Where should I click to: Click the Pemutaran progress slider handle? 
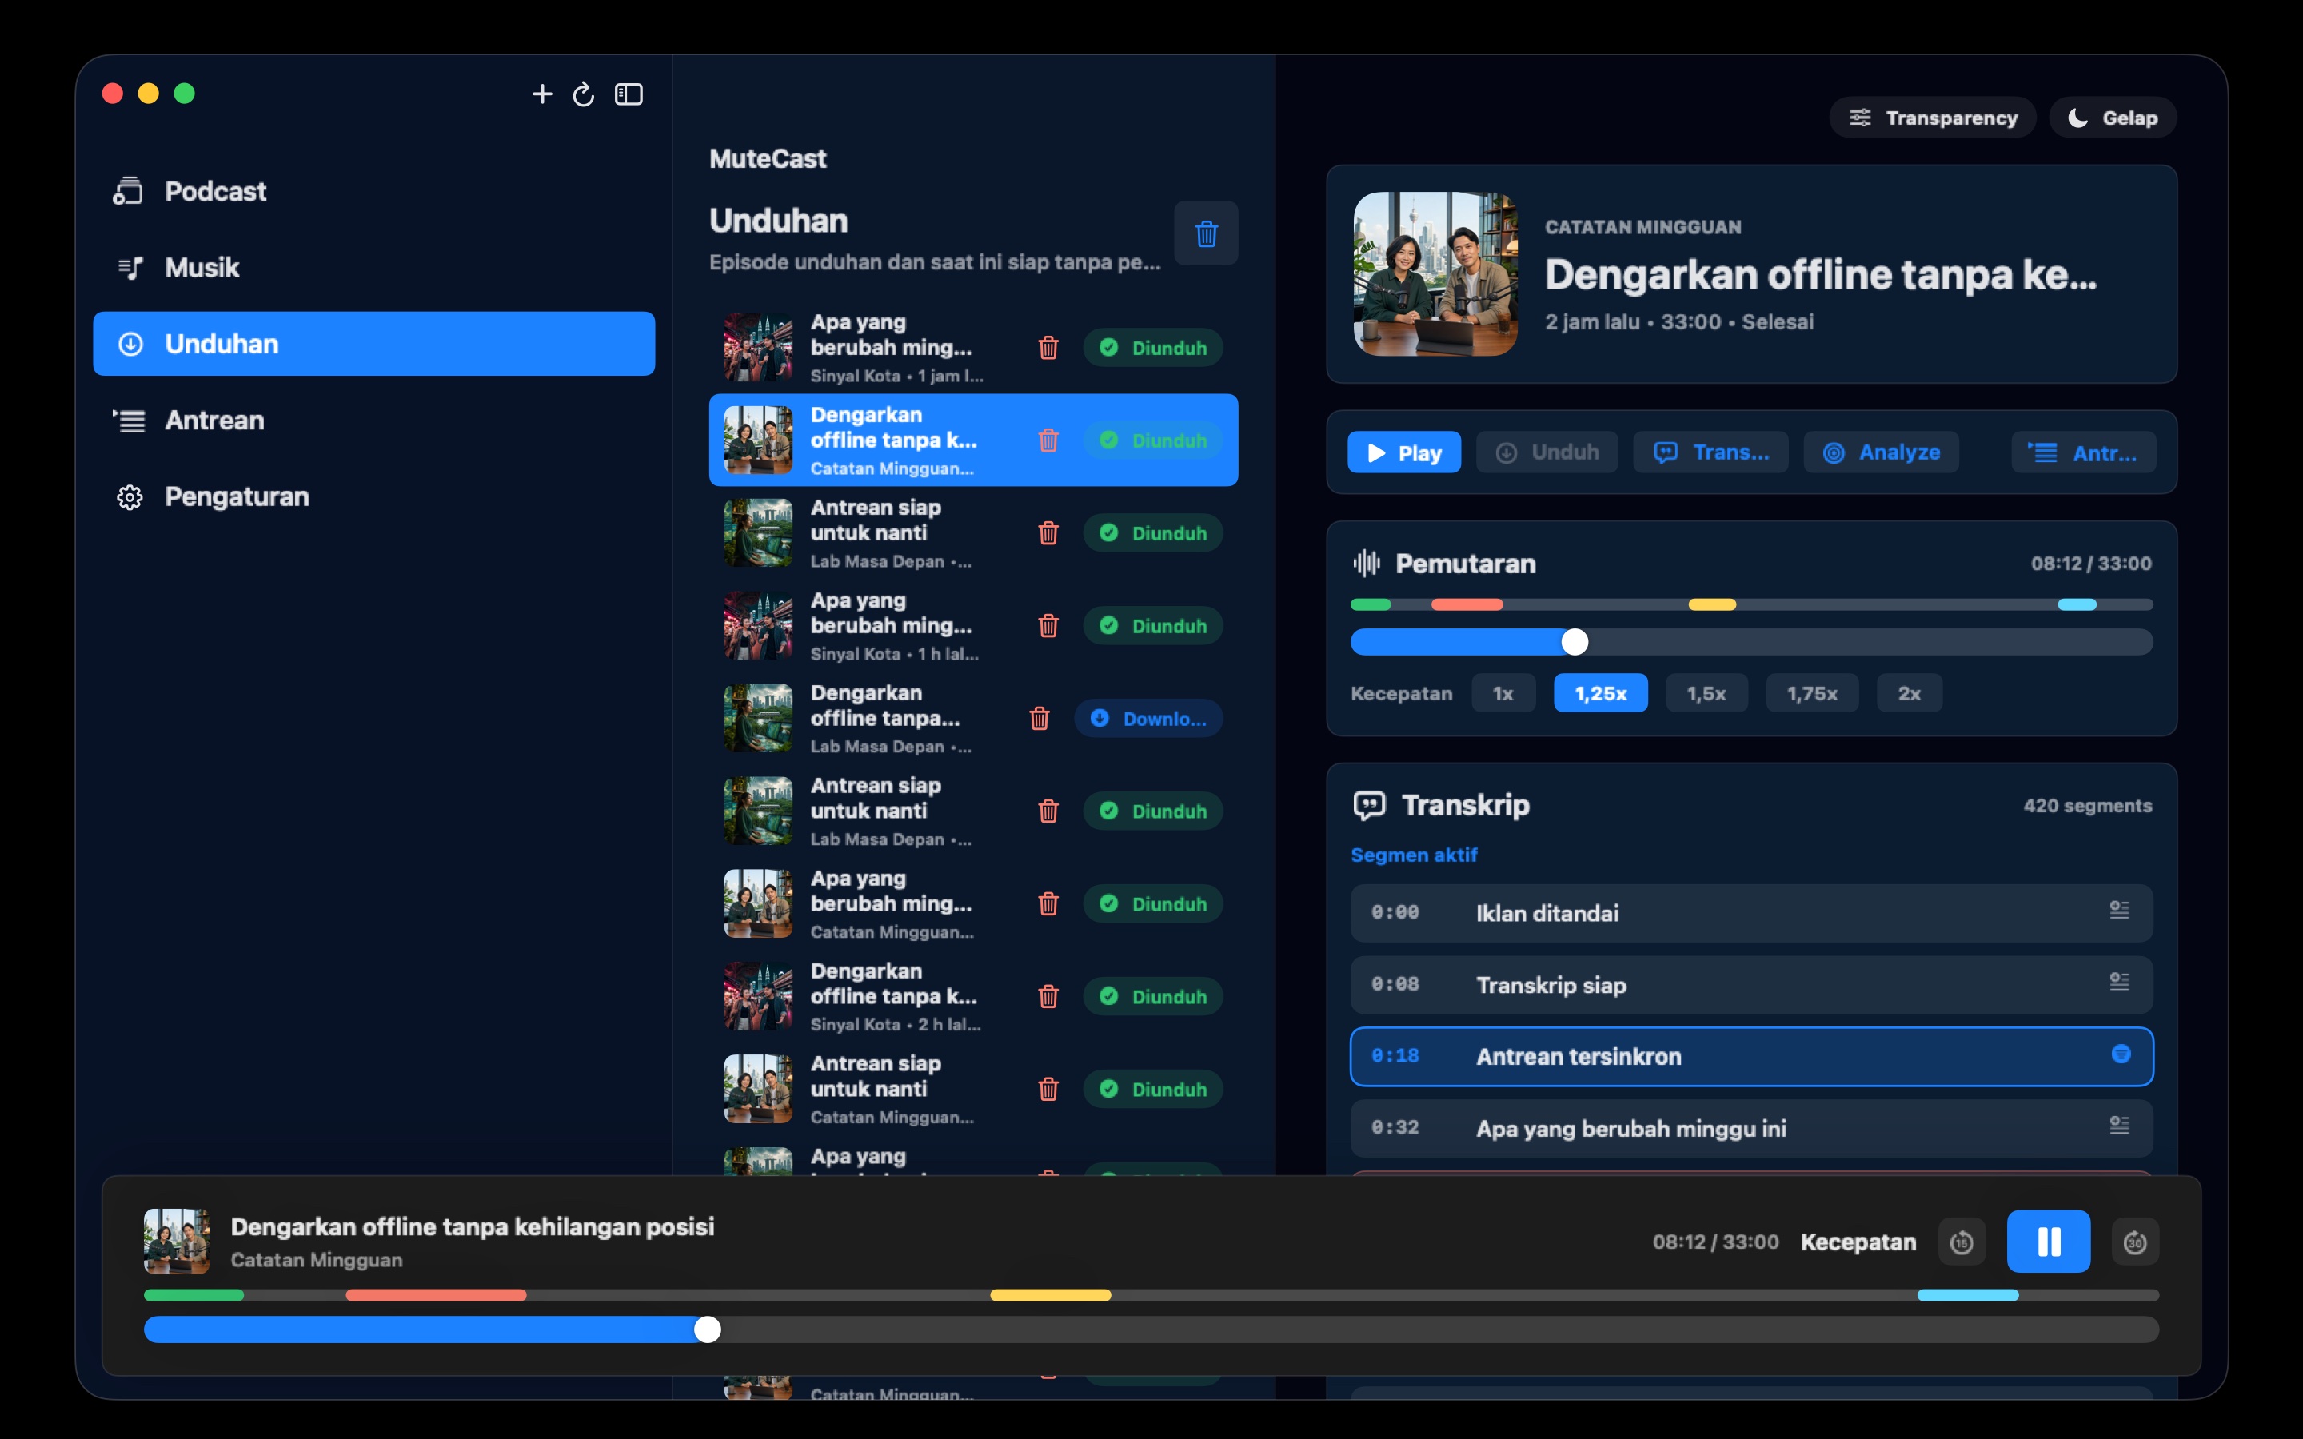pyautogui.click(x=1575, y=643)
